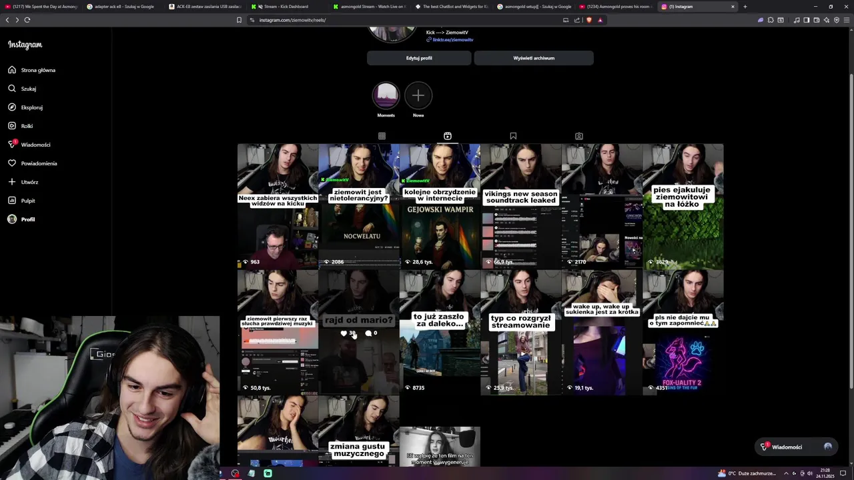Open the reel 'rajd od mario?'

(x=359, y=332)
